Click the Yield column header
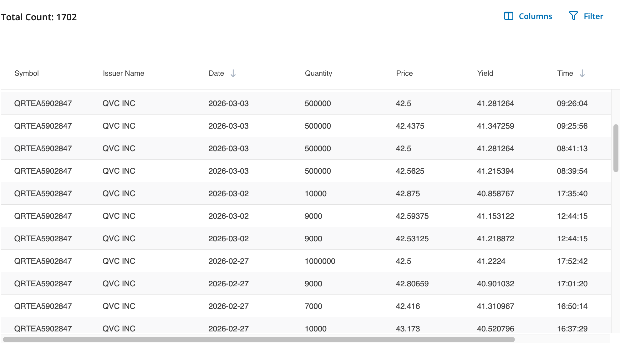The width and height of the screenshot is (630, 343). click(x=485, y=73)
